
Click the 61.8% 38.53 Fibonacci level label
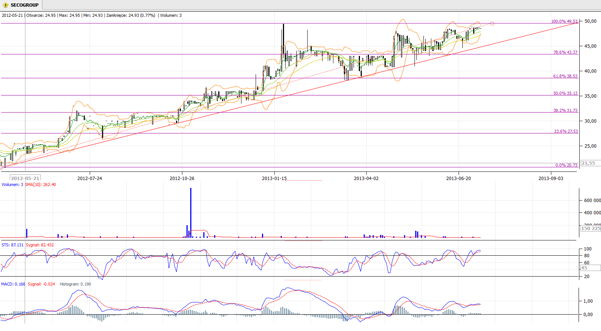(565, 76)
